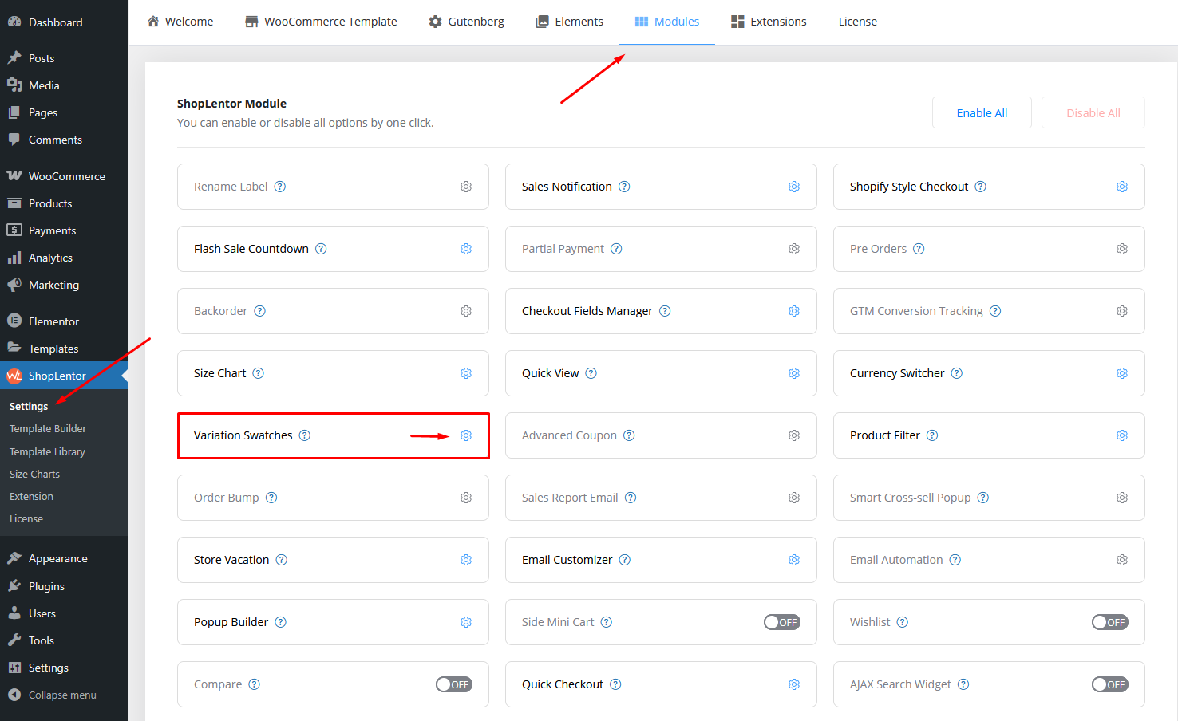Click help icon next to Product Filter

click(x=932, y=435)
